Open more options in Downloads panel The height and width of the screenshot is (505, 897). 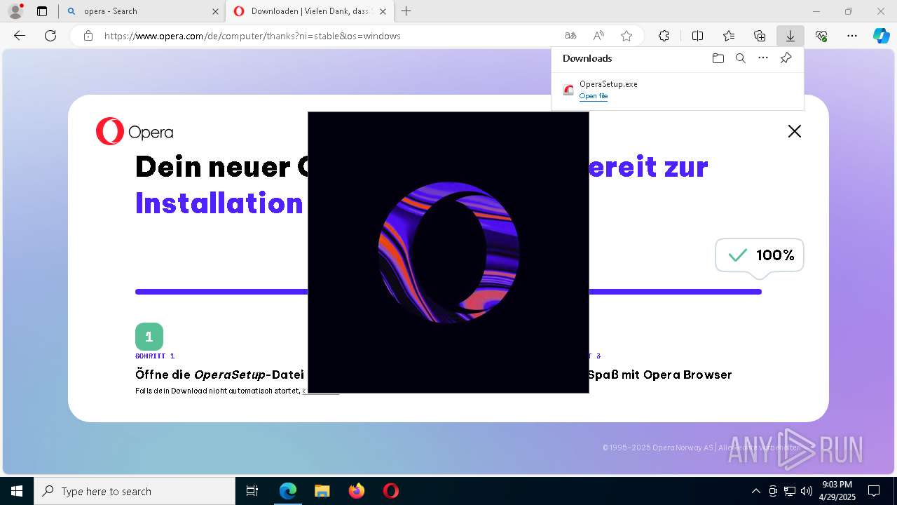point(763,58)
